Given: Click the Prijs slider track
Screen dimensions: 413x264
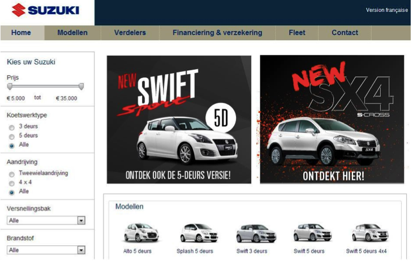Looking at the screenshot, I should click(x=46, y=86).
